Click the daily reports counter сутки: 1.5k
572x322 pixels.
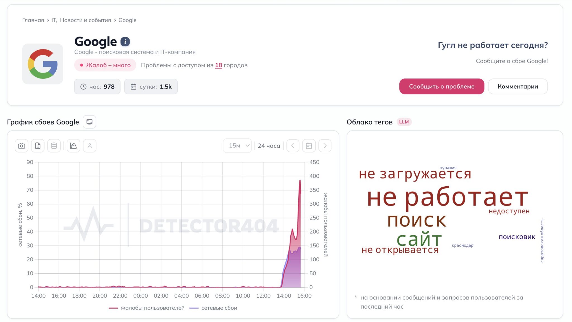pyautogui.click(x=151, y=87)
